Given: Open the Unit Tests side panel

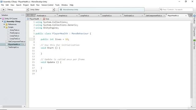Looking at the screenshot, I should pos(194,44).
